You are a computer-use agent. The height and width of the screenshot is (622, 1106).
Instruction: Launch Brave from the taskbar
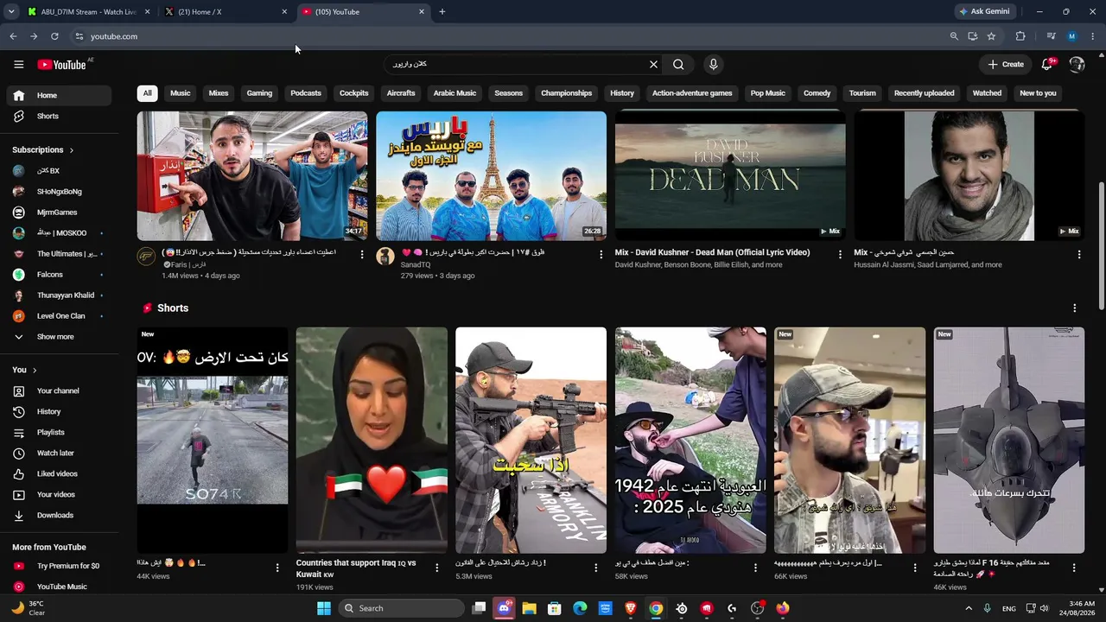[631, 608]
